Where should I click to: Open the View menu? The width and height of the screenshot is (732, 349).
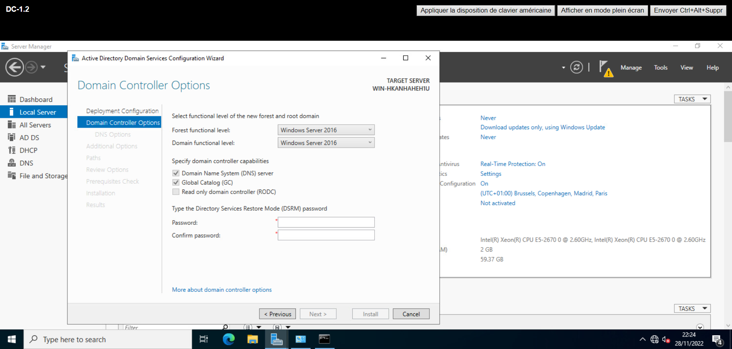pyautogui.click(x=687, y=67)
